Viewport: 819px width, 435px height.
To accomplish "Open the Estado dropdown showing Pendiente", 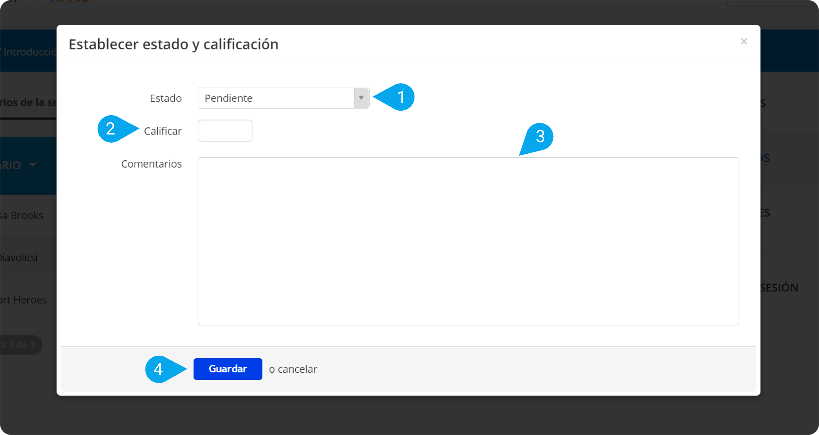I will tap(283, 98).
